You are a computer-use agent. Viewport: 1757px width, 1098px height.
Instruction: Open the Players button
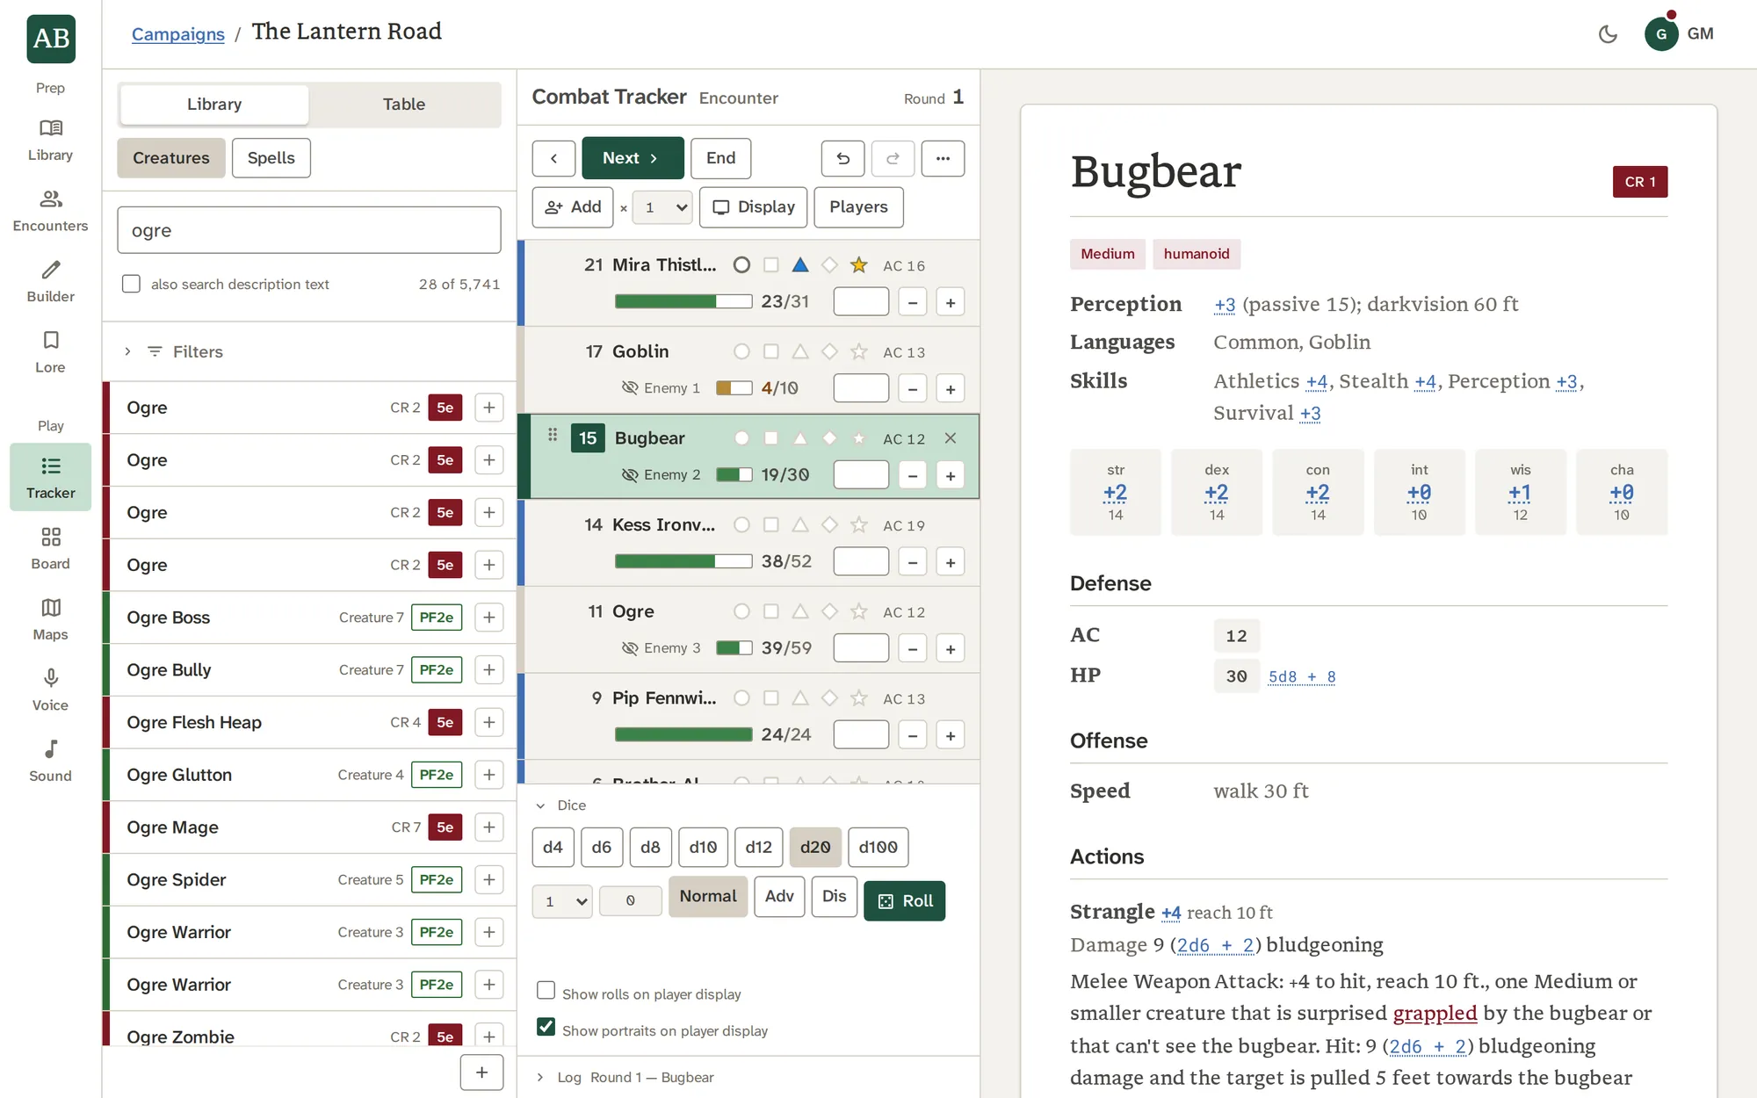pos(858,207)
